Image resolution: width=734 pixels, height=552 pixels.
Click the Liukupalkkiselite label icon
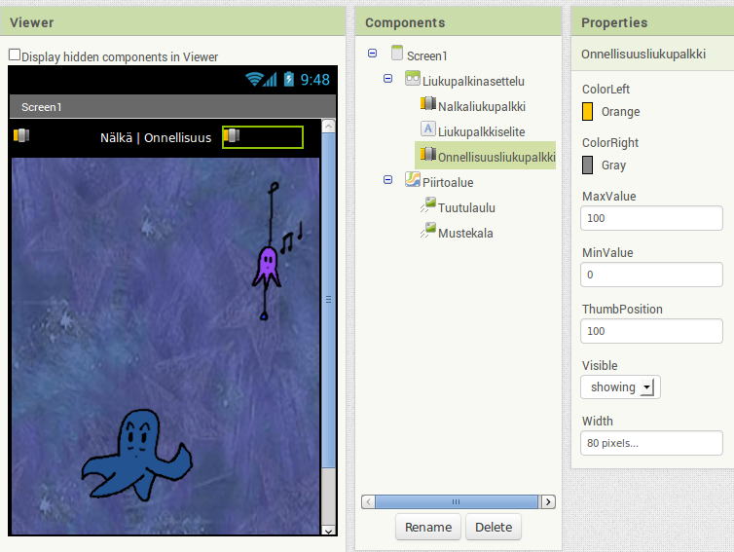coord(428,129)
